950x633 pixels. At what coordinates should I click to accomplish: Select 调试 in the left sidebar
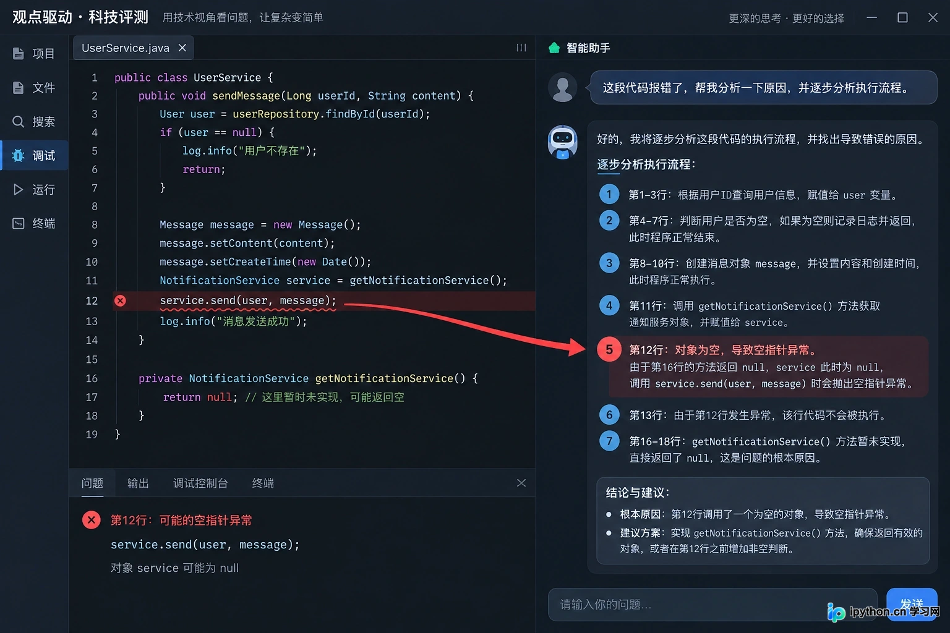tap(34, 156)
